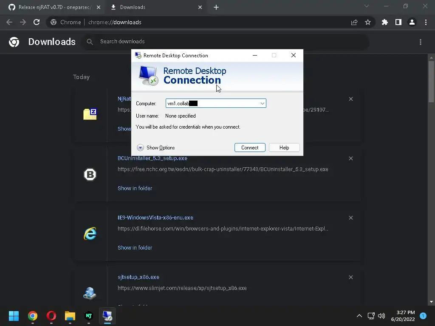The height and width of the screenshot is (326, 435).
Task: Open sjtsetup_x86.exe file link
Action: [x=138, y=277]
